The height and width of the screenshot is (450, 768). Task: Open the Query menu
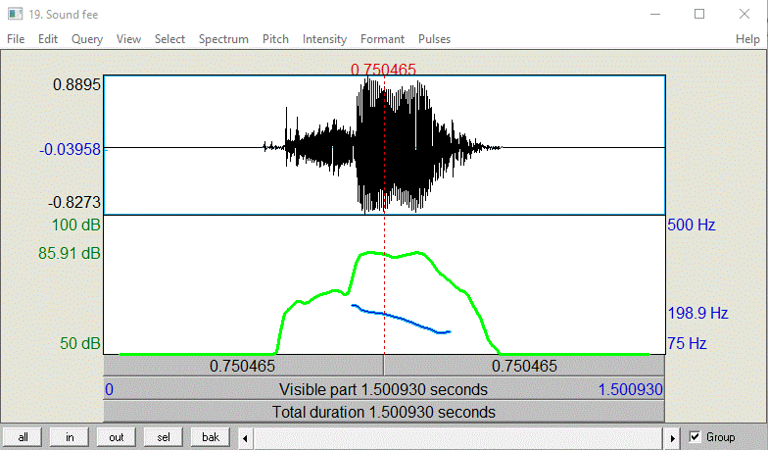point(87,39)
